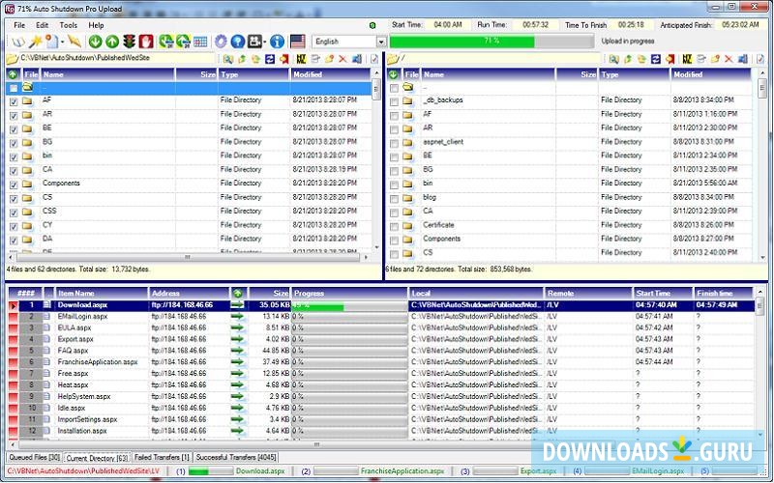This screenshot has width=774, height=483.
Task: Select the Current Directory tab
Action: tap(98, 458)
